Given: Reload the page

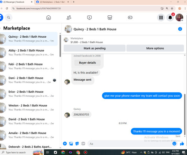Looking at the screenshot, I should (x=7, y=9).
